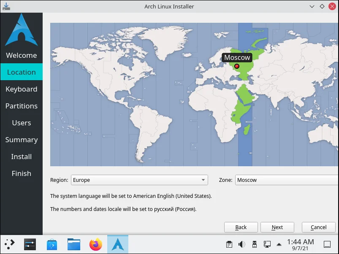Image resolution: width=339 pixels, height=254 pixels.
Task: Click the red Moscow marker on map
Action: (237, 66)
